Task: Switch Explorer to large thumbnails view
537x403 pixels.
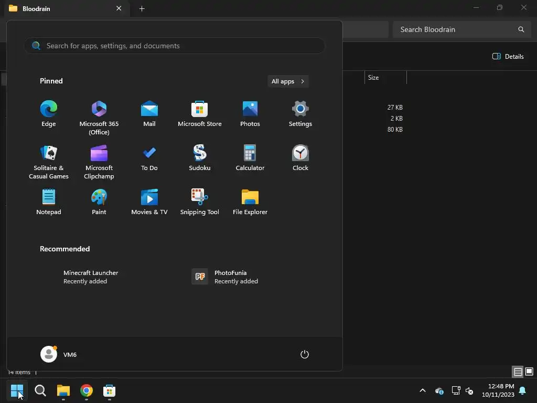Action: click(529, 372)
